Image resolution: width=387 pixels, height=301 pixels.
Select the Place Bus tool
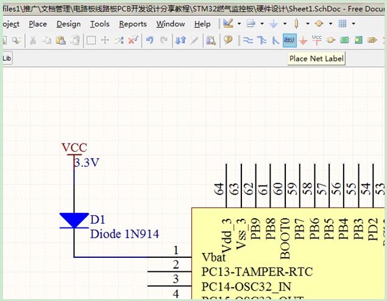coord(262,40)
